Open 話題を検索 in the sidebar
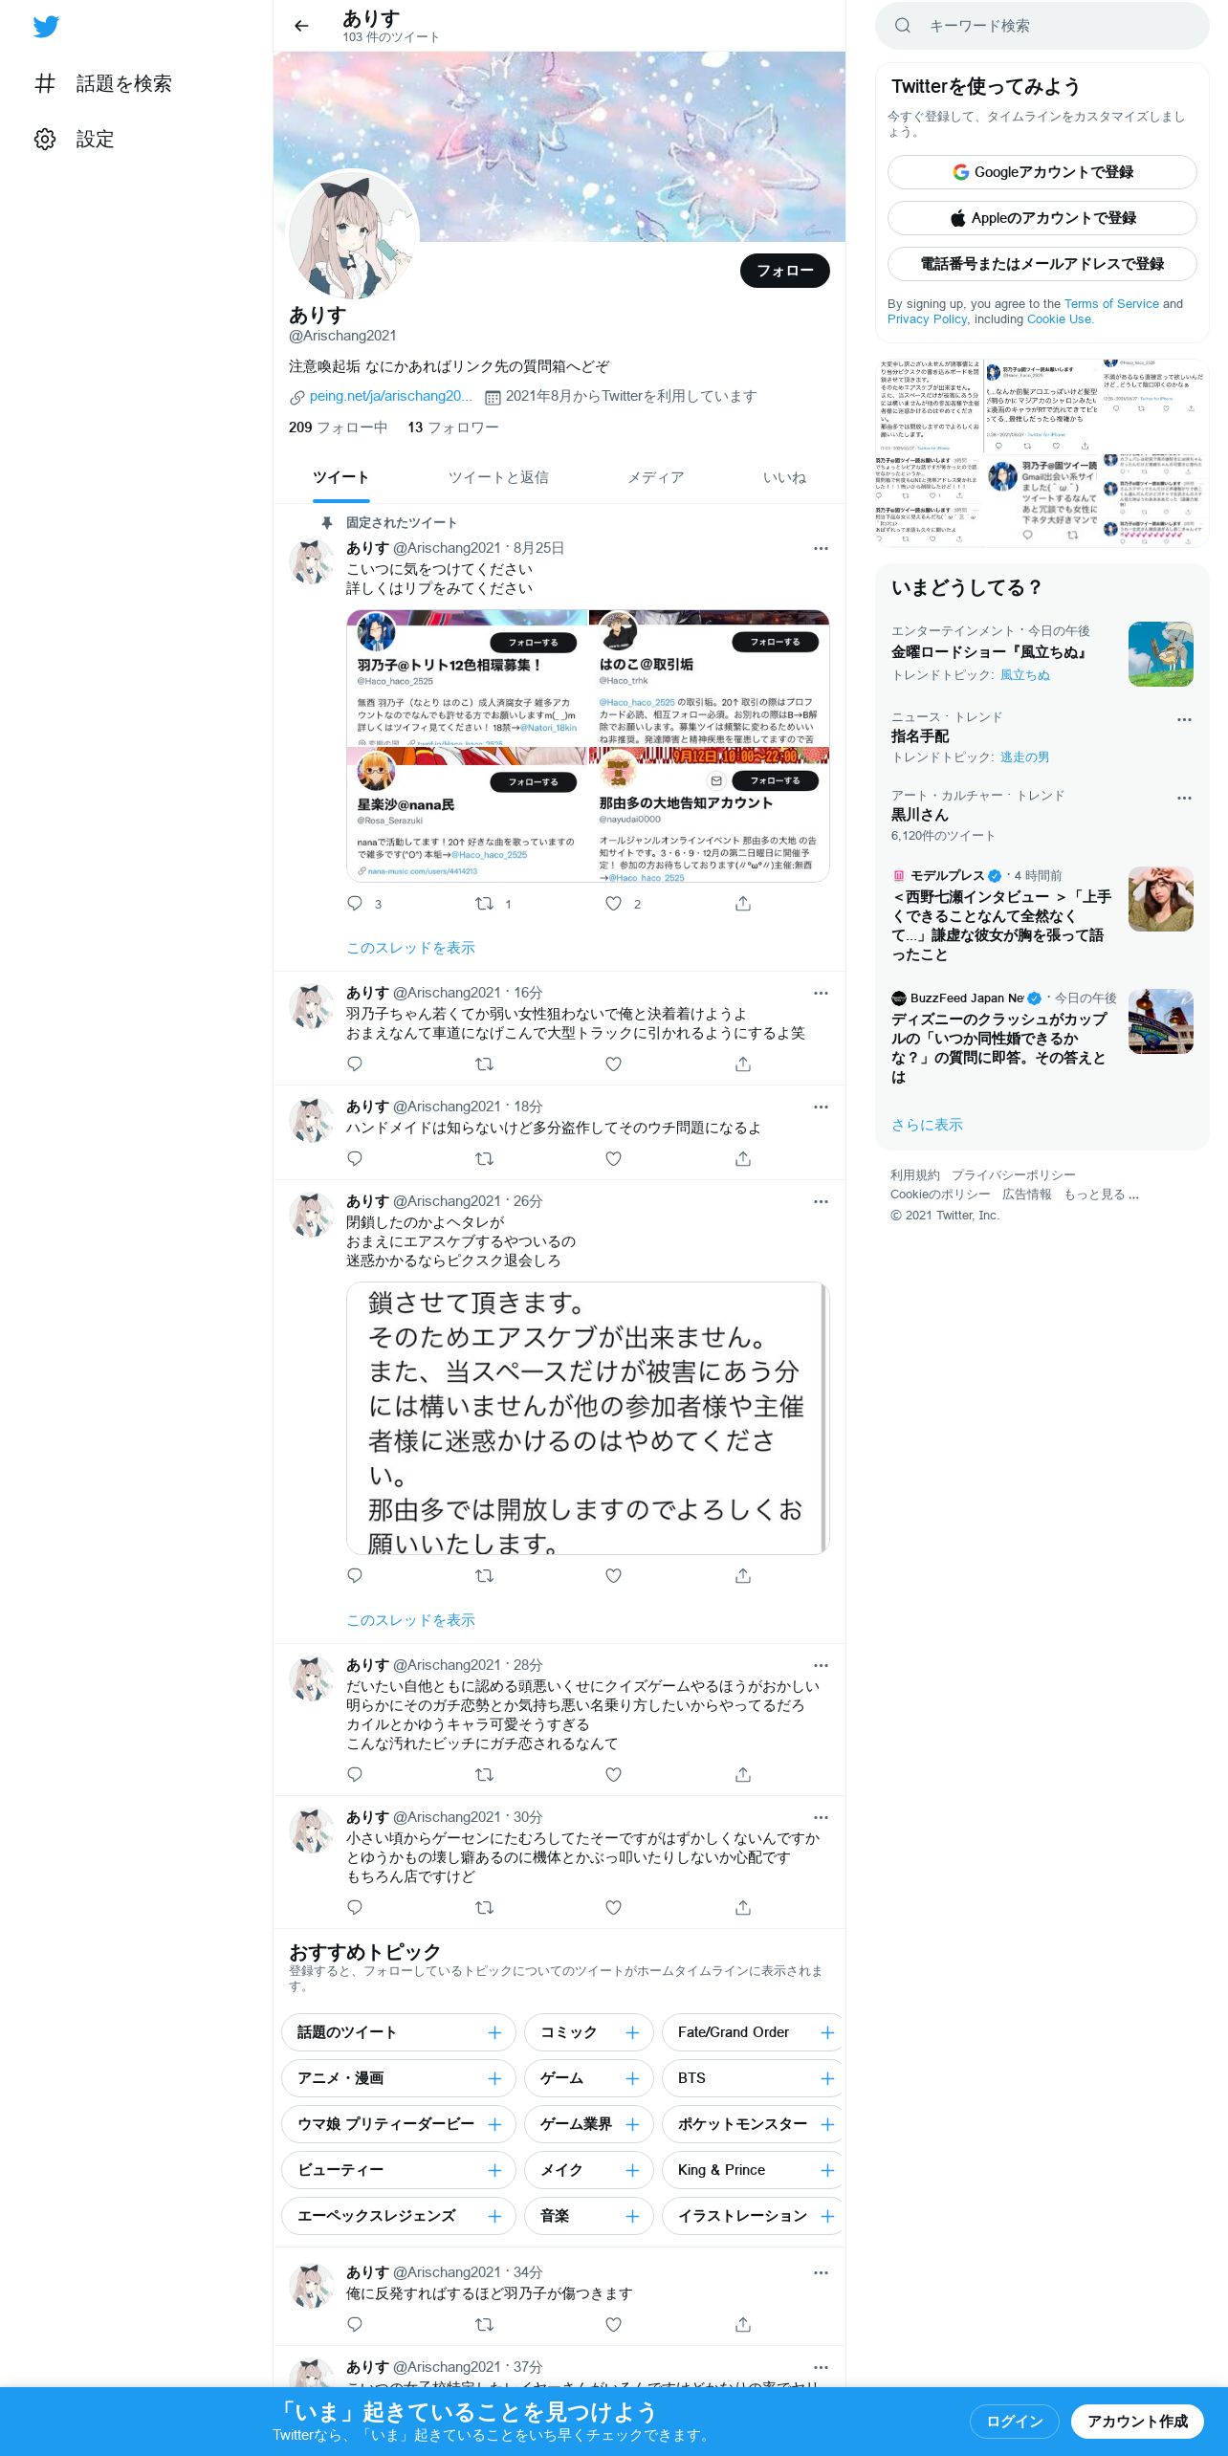This screenshot has width=1228, height=2456. [x=103, y=83]
